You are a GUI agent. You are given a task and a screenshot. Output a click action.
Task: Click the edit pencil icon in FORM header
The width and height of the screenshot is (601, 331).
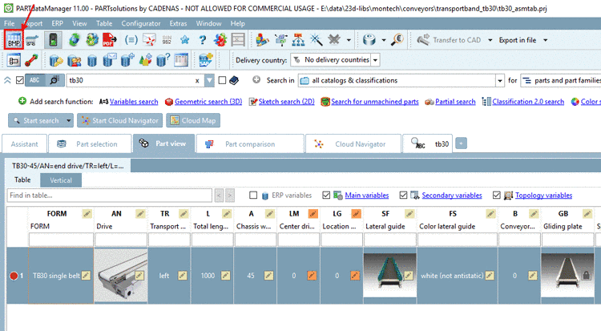tap(87, 214)
